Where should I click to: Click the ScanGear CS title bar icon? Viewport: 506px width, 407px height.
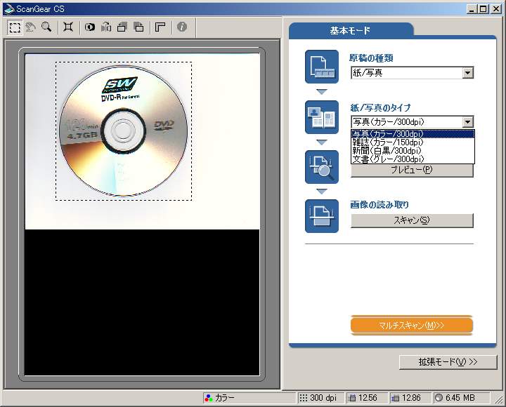[x=8, y=9]
